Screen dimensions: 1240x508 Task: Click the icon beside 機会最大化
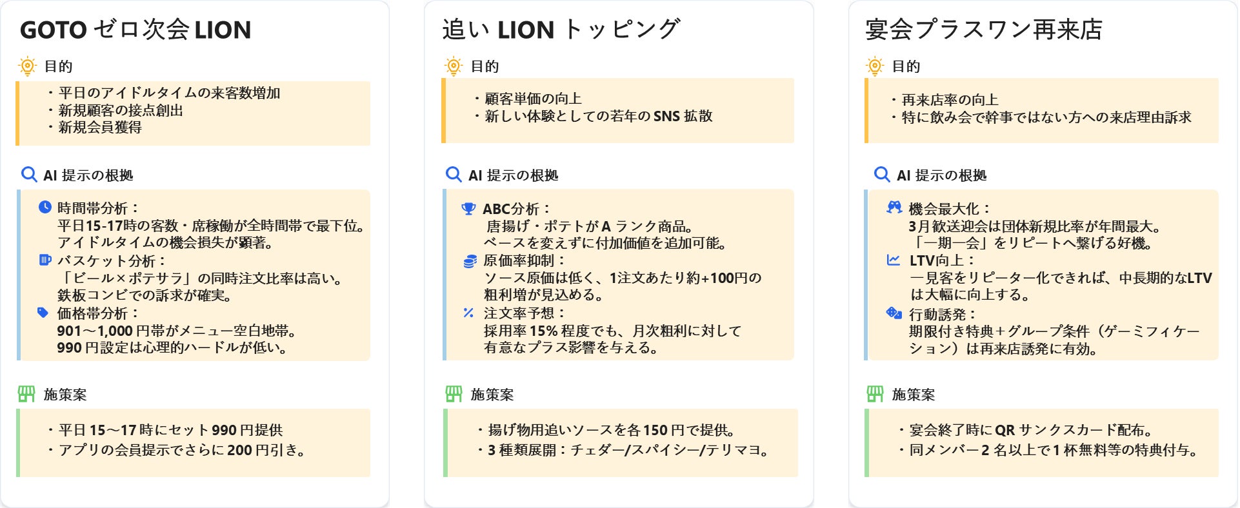(x=894, y=208)
